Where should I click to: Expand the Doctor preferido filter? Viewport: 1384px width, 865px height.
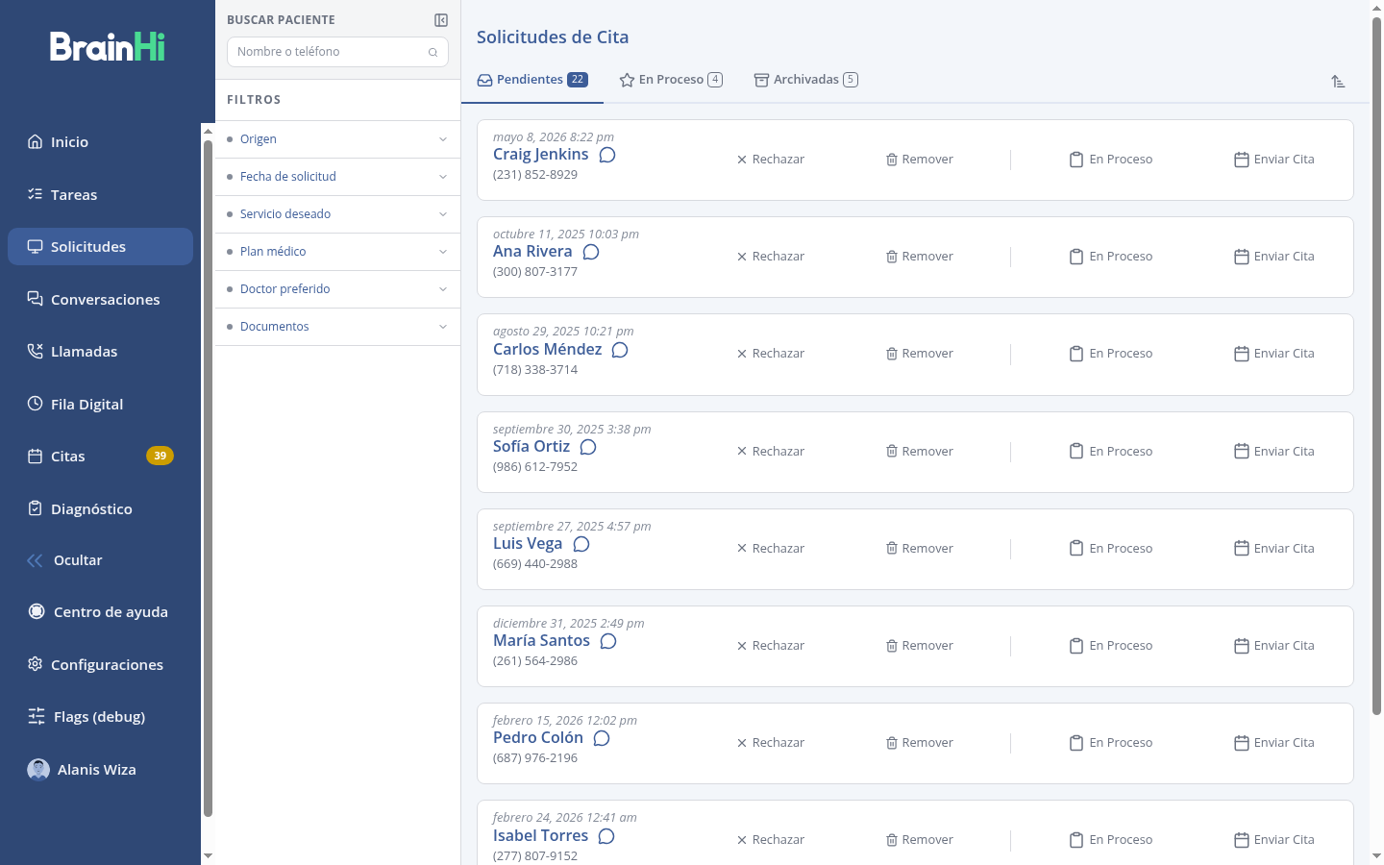point(337,289)
